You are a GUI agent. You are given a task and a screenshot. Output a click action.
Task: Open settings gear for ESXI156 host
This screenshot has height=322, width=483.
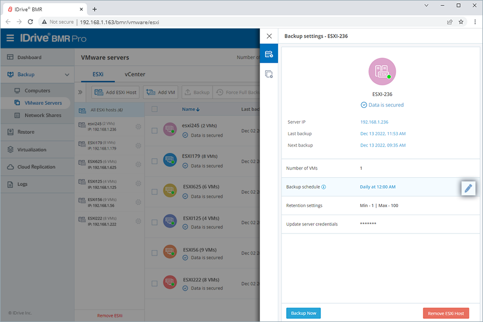click(138, 202)
